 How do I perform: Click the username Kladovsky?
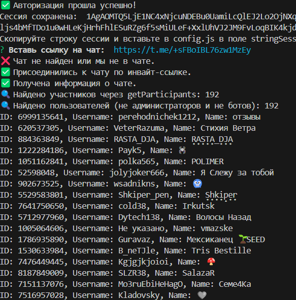pos(139,295)
